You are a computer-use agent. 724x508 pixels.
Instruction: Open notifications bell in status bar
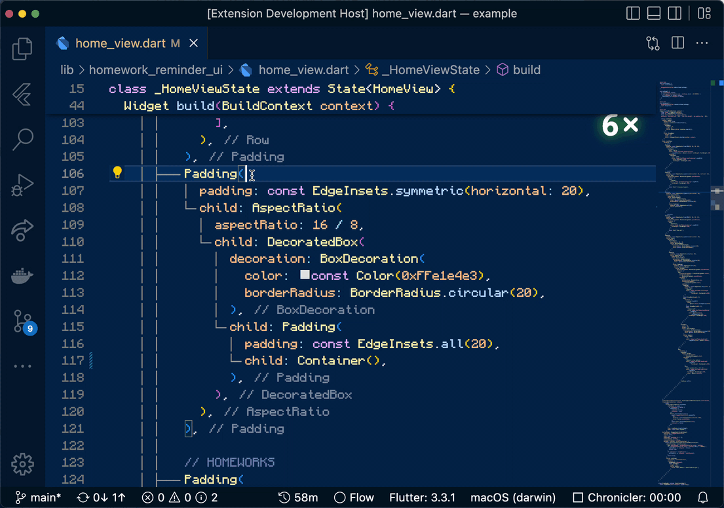[702, 498]
